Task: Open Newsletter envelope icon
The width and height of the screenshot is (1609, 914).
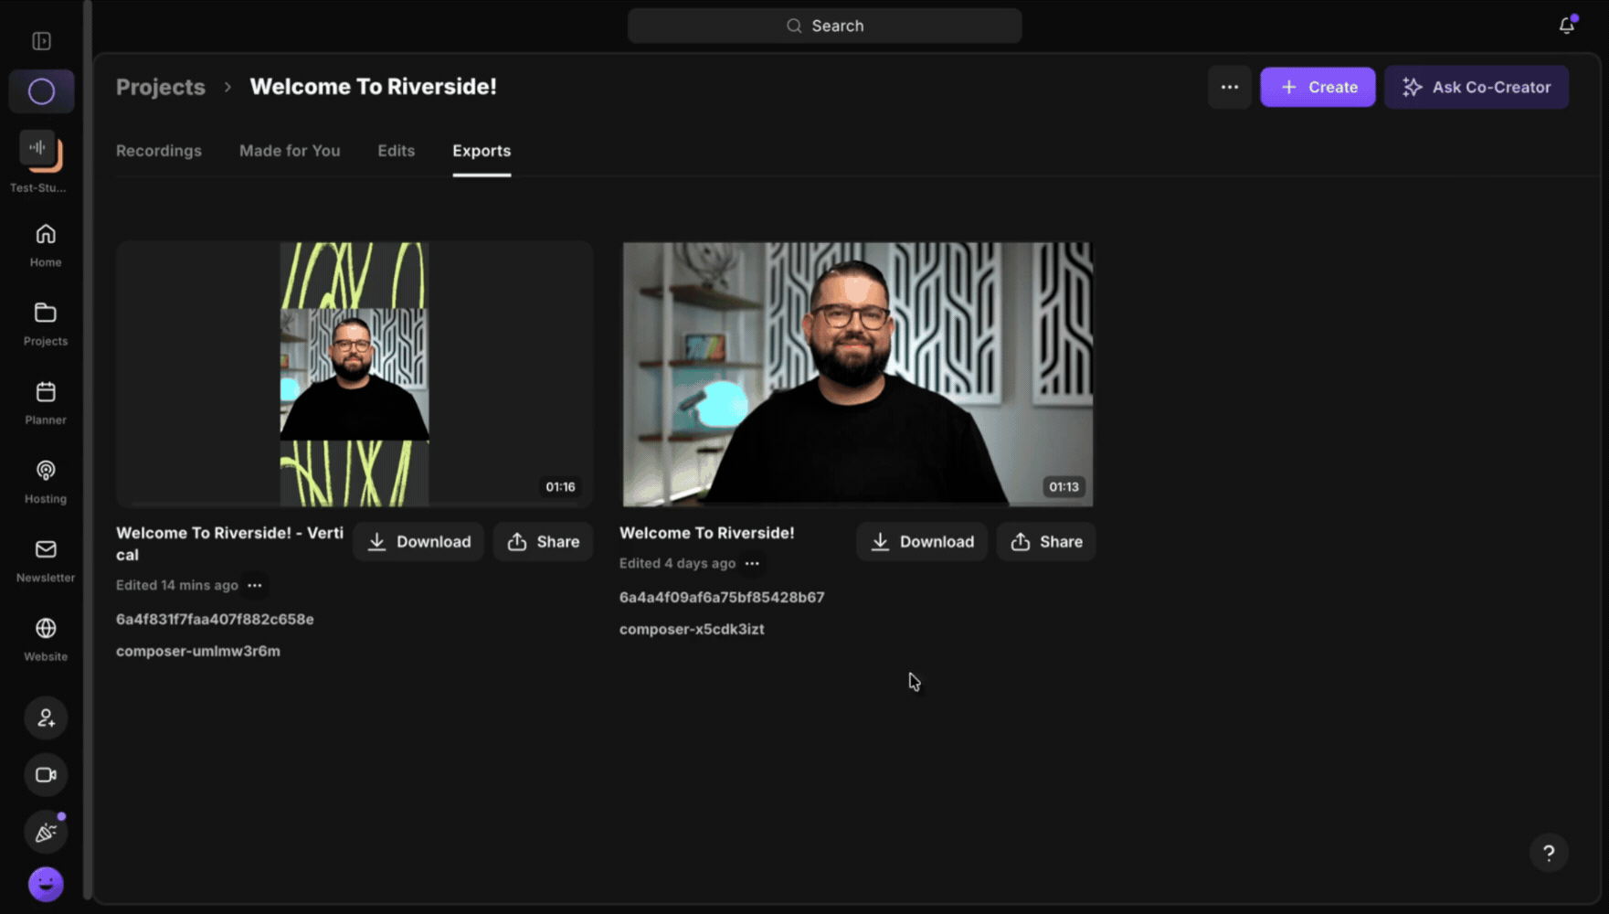Action: click(46, 561)
